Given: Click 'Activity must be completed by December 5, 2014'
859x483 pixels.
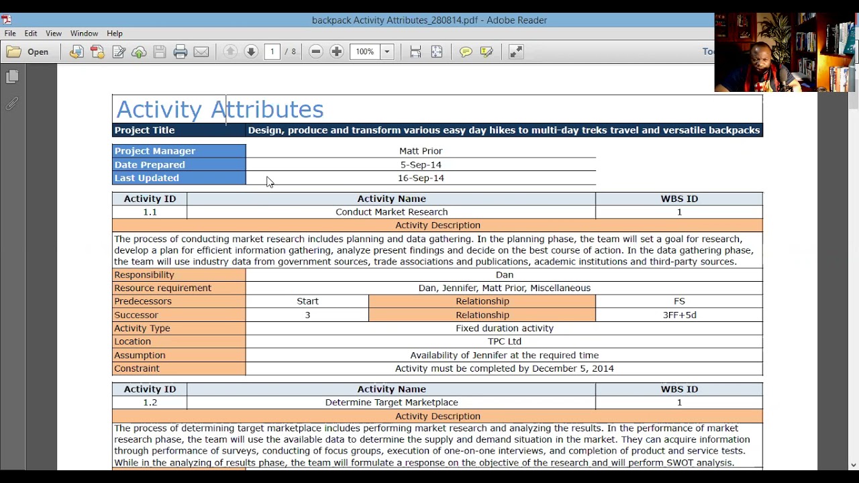Looking at the screenshot, I should click(x=505, y=368).
